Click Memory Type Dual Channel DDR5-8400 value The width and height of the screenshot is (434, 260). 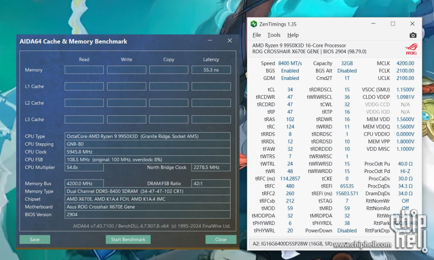[148, 191]
